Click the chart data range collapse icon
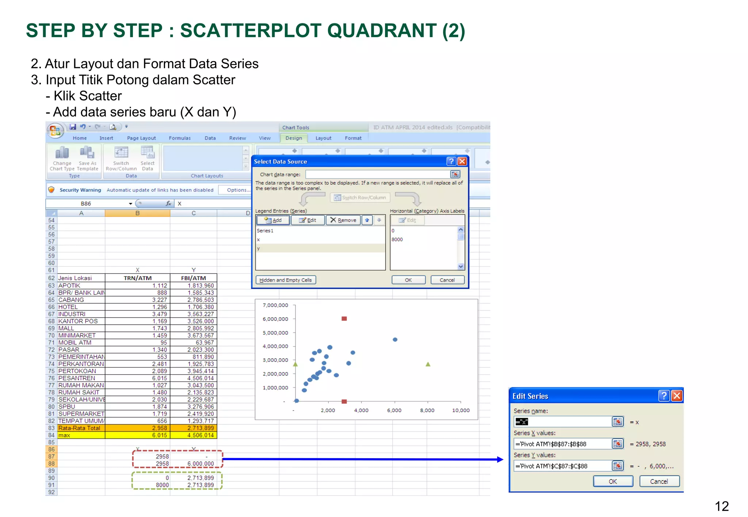 455,175
